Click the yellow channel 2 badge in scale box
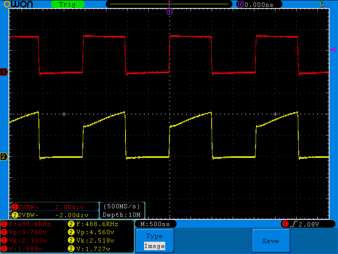The height and width of the screenshot is (254, 338). (15, 215)
